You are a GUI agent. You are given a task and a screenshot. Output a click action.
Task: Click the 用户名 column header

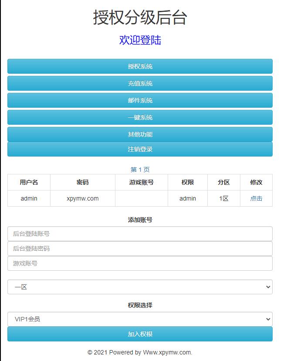(29, 182)
